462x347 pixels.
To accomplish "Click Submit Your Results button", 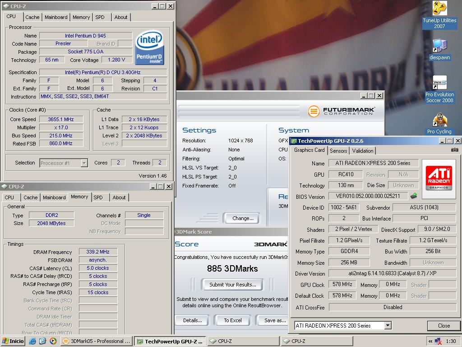I will [x=232, y=285].
